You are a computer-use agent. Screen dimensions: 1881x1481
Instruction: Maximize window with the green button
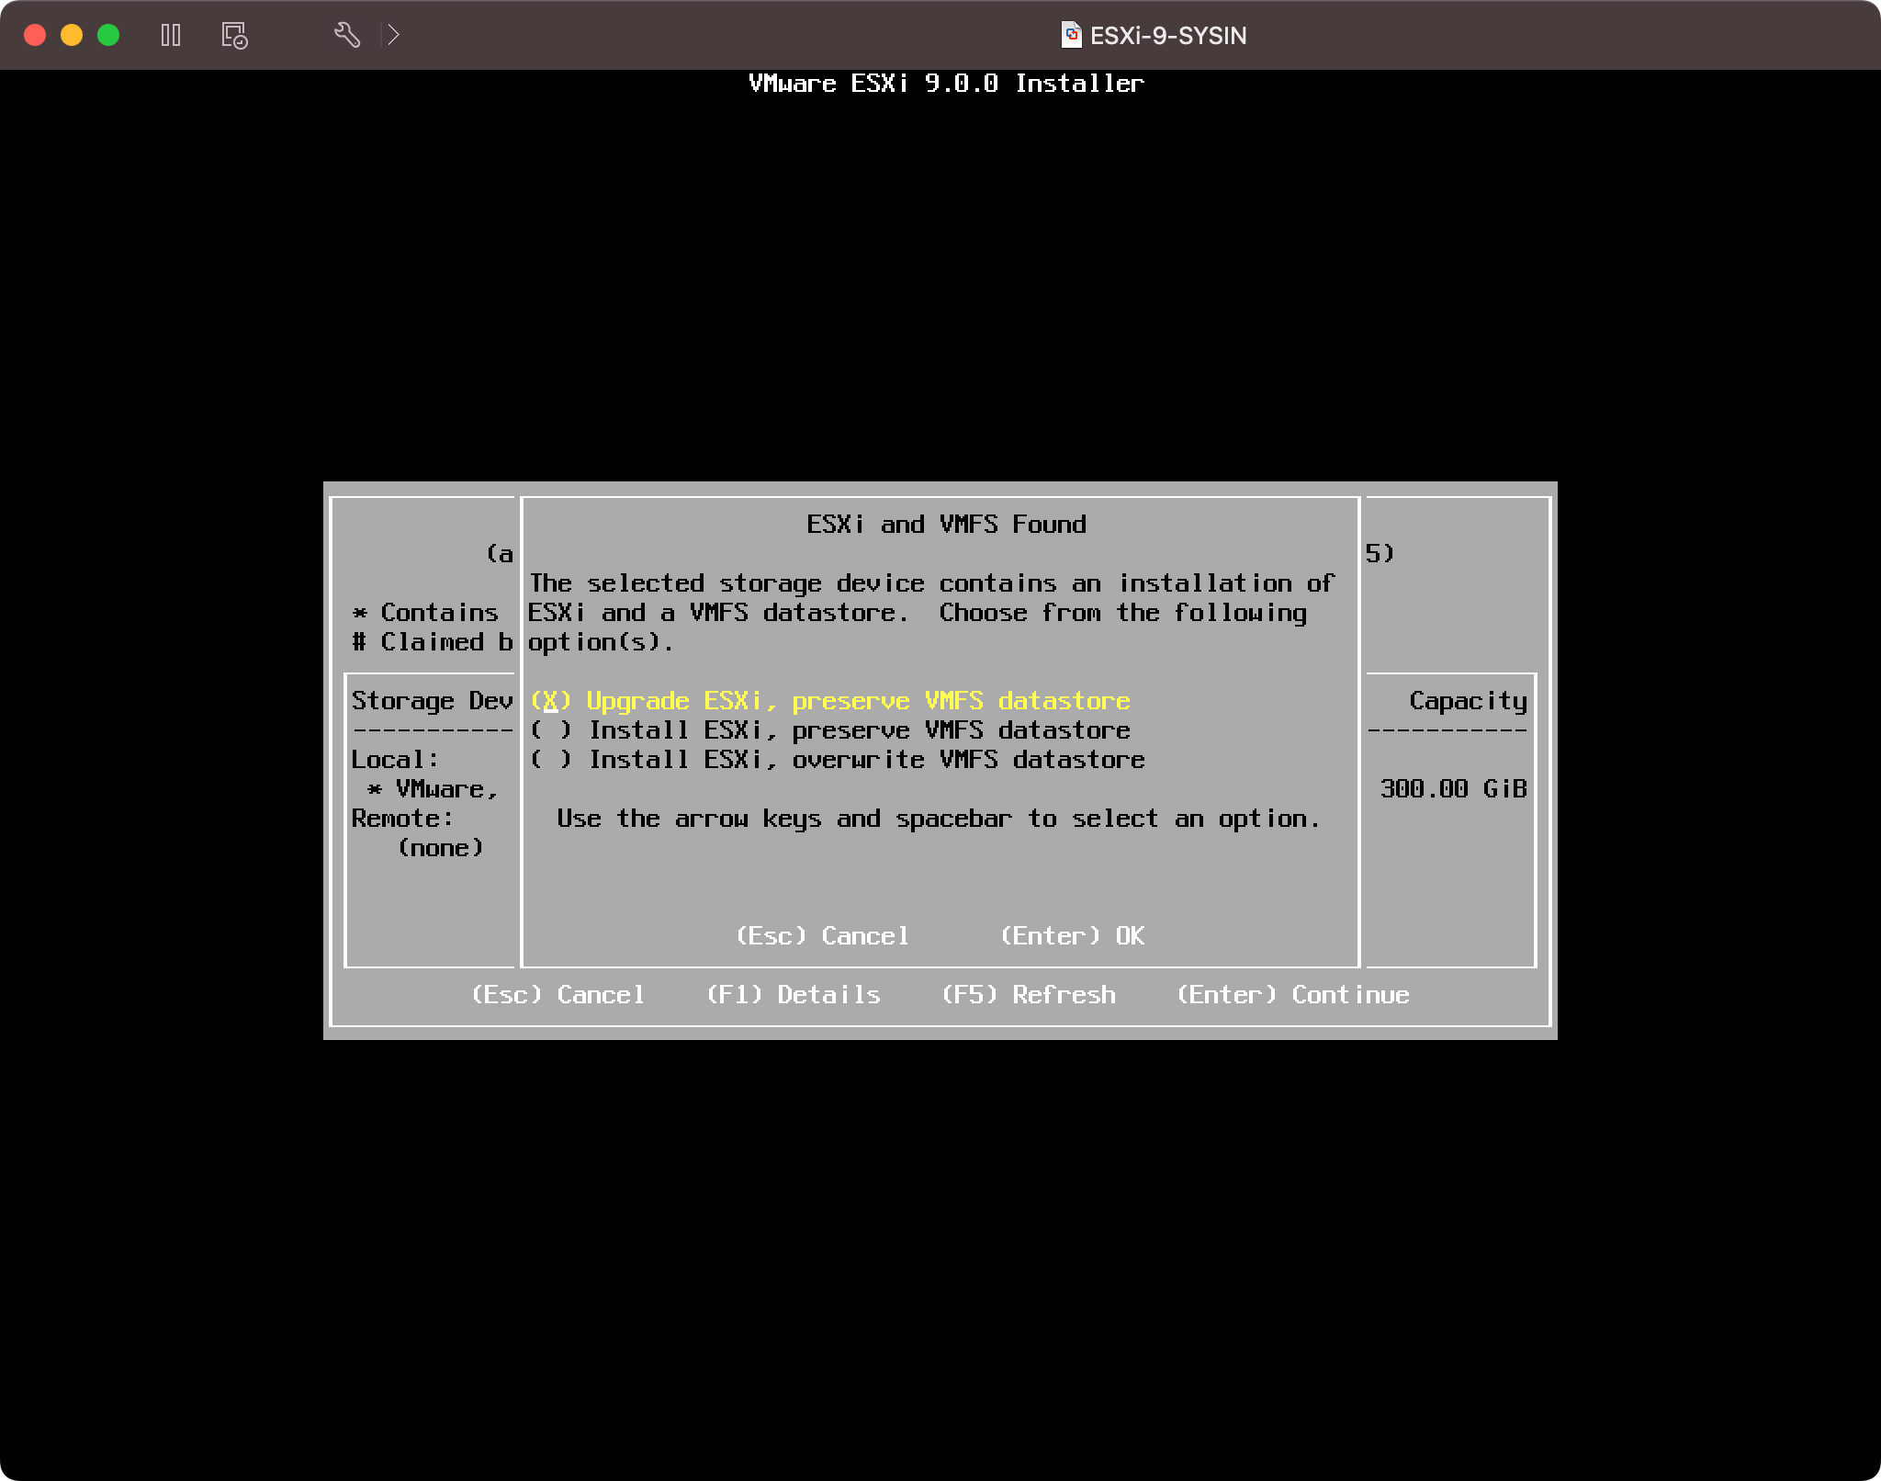pyautogui.click(x=108, y=35)
